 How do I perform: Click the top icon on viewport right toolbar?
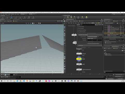[x=65, y=27]
